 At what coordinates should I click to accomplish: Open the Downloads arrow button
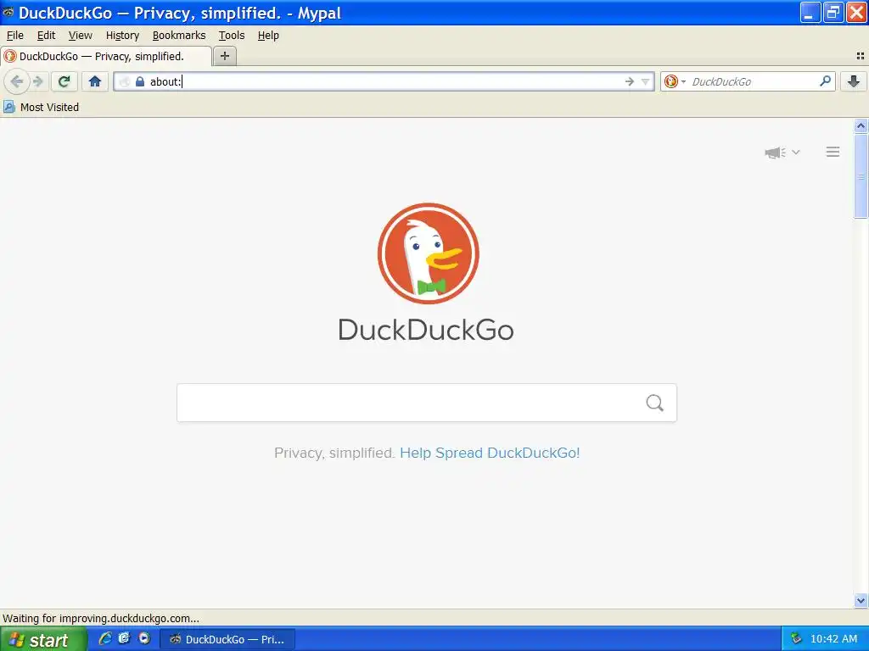854,82
